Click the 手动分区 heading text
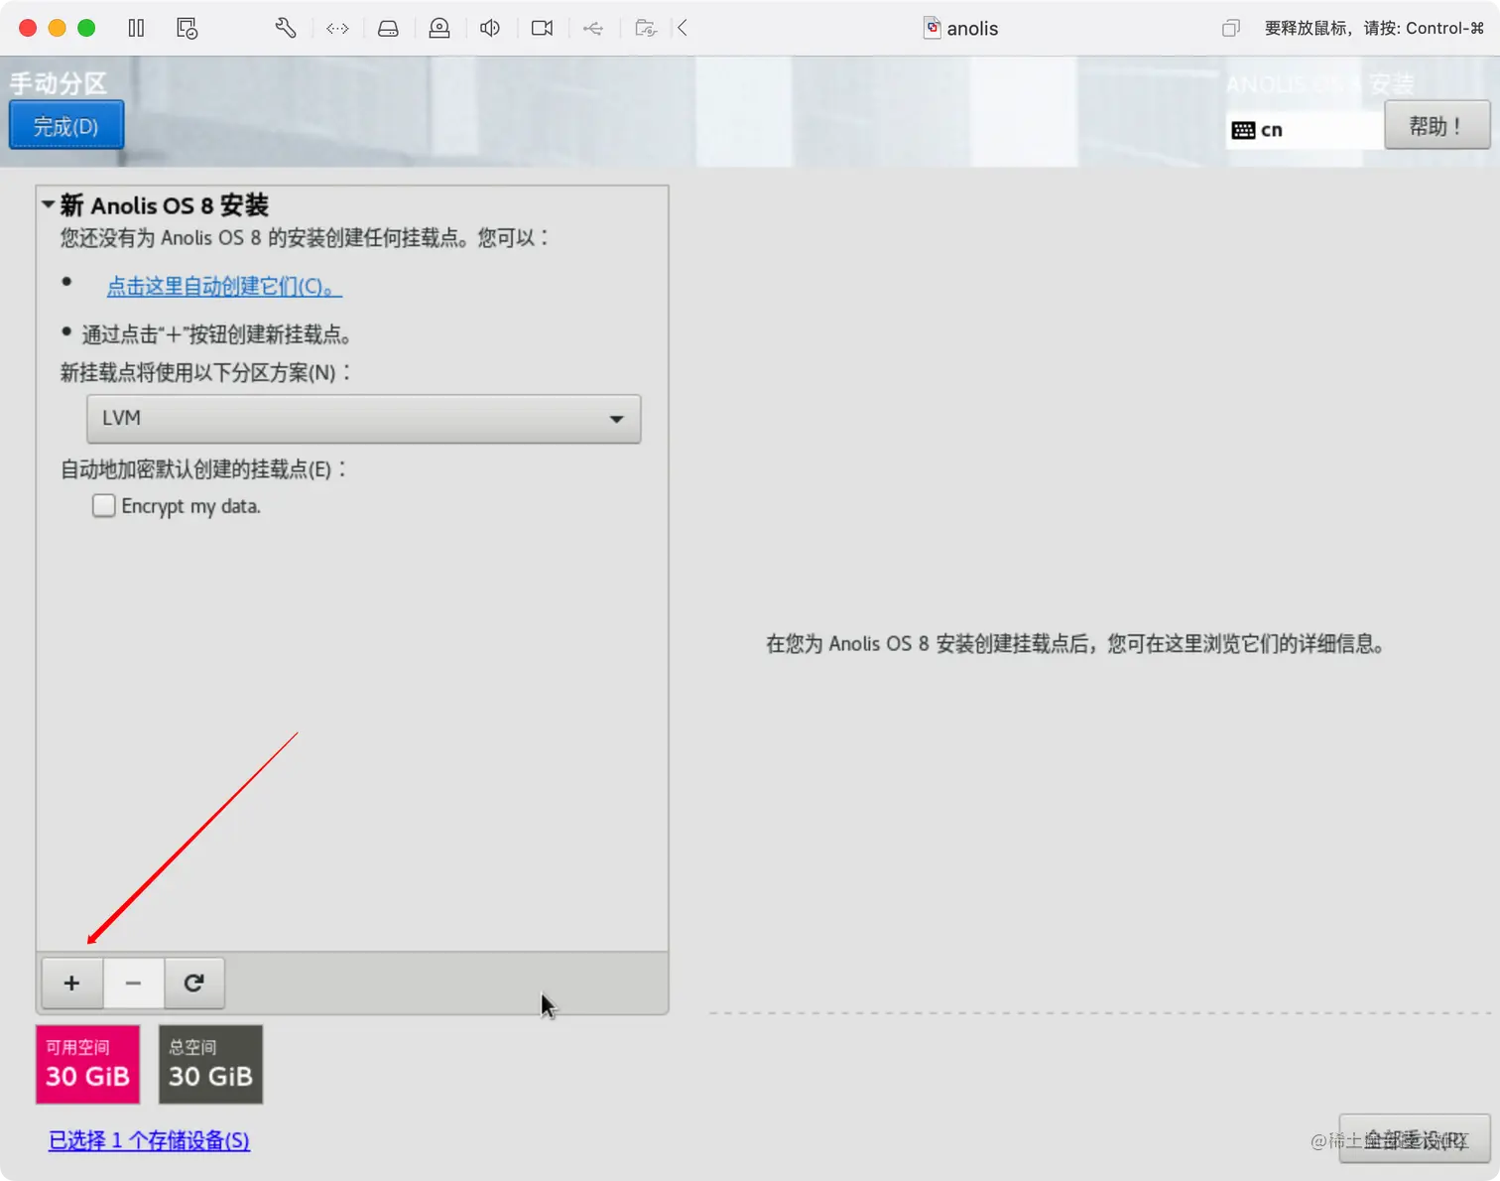This screenshot has width=1500, height=1181. (58, 83)
